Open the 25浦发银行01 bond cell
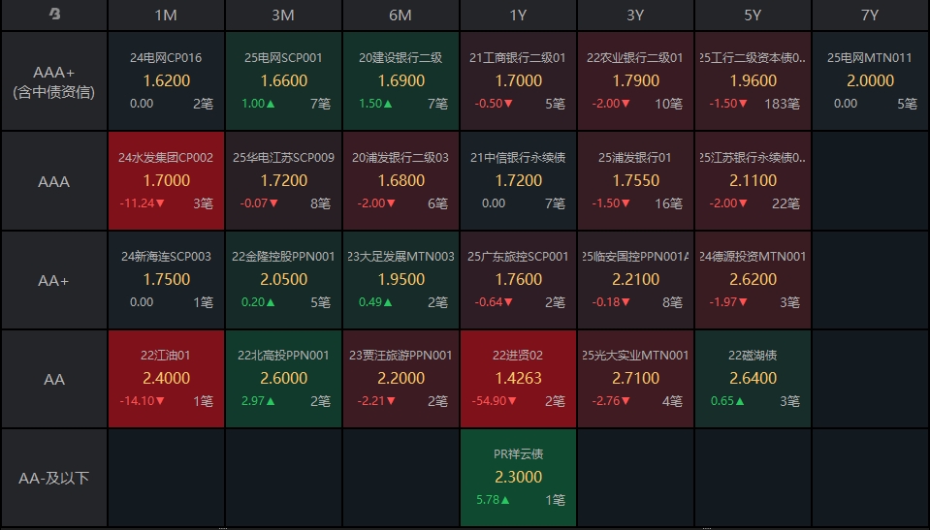The height and width of the screenshot is (530, 930). pyautogui.click(x=635, y=181)
